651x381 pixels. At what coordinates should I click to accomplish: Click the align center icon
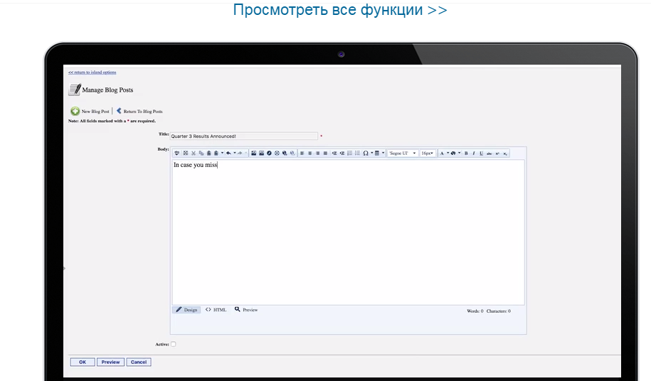309,154
